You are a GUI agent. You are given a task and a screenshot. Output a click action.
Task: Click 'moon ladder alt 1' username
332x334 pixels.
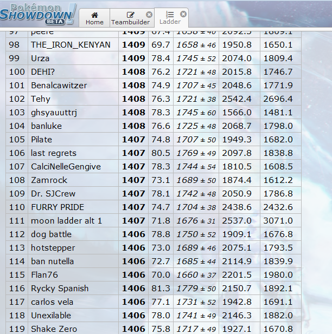pyautogui.click(x=66, y=221)
